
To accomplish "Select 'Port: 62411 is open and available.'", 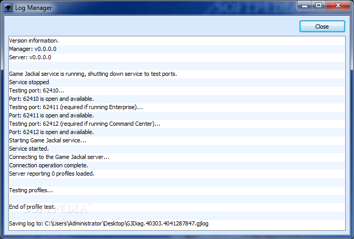I will 177,115.
